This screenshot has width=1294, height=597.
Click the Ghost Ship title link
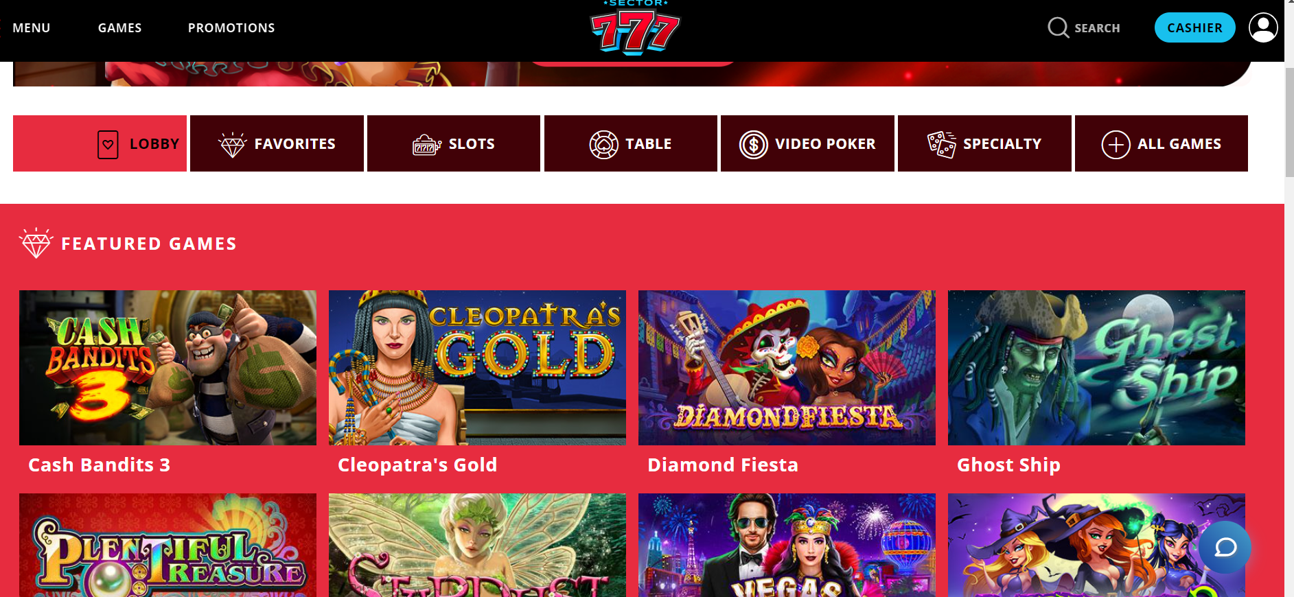[x=1008, y=465]
